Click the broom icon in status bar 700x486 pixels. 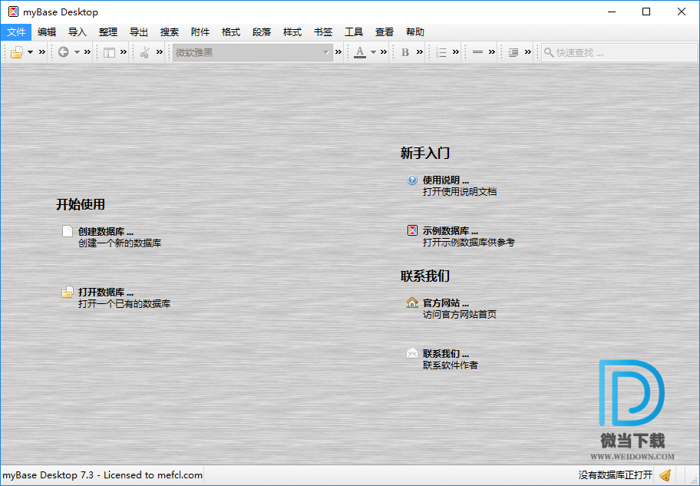[665, 475]
